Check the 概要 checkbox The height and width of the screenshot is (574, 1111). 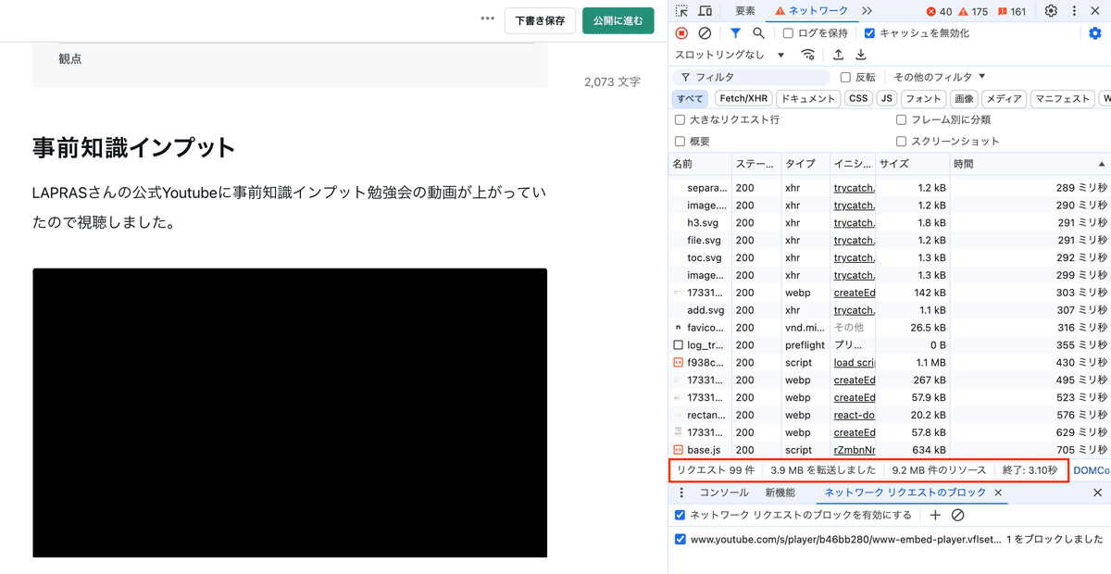point(680,141)
